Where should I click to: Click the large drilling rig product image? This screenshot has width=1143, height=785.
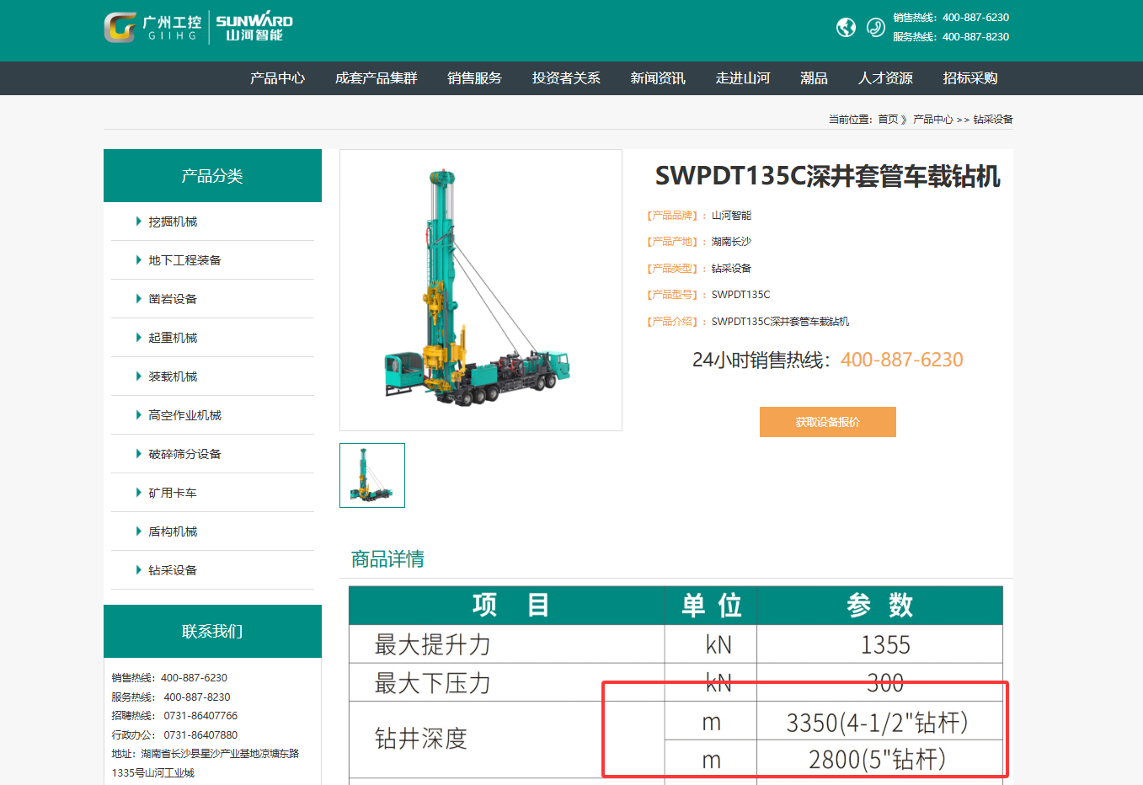coord(481,290)
